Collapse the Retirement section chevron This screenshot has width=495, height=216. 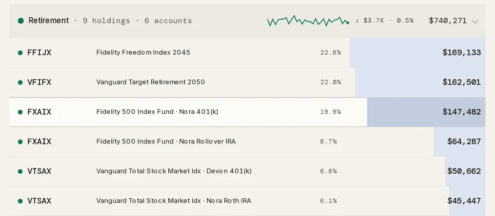point(475,21)
